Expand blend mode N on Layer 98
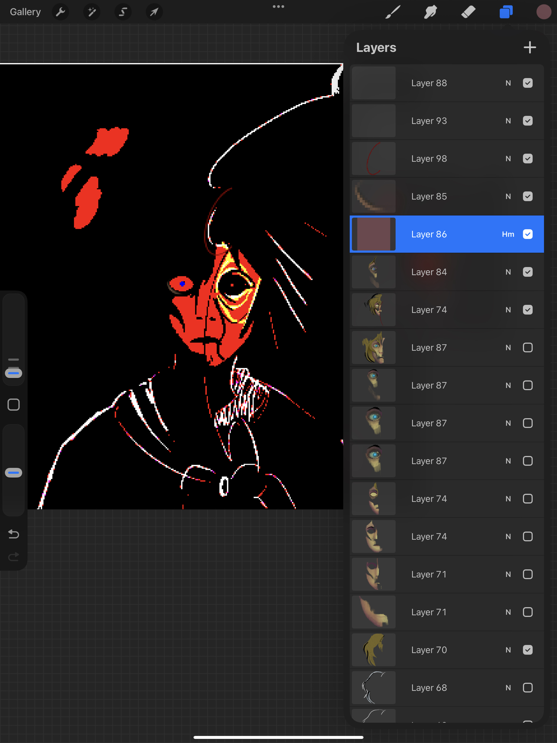The image size is (557, 743). pyautogui.click(x=508, y=159)
